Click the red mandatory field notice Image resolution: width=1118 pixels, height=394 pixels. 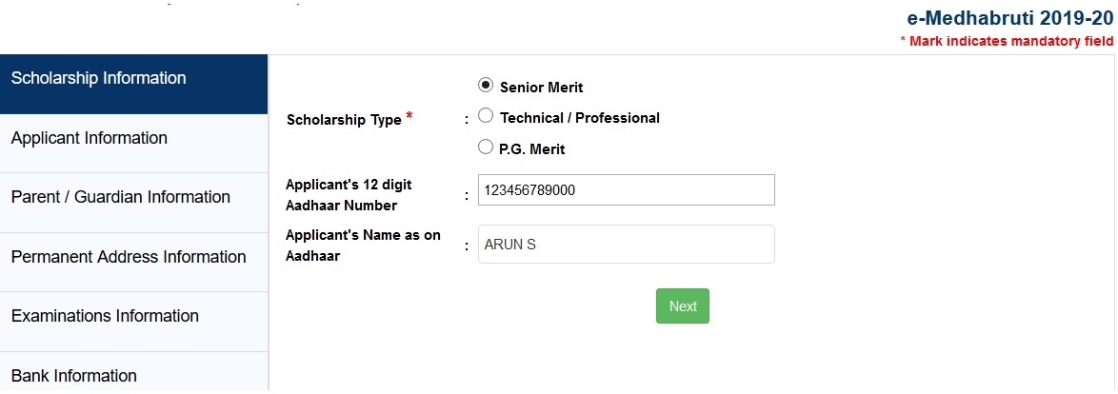pyautogui.click(x=1007, y=42)
